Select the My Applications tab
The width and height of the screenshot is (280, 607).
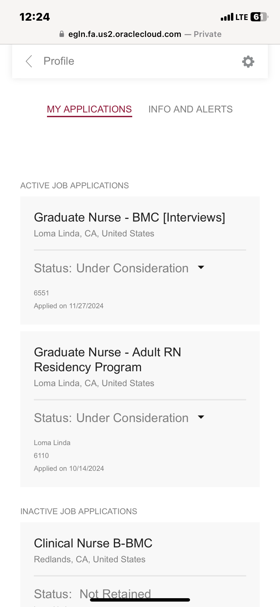[89, 109]
